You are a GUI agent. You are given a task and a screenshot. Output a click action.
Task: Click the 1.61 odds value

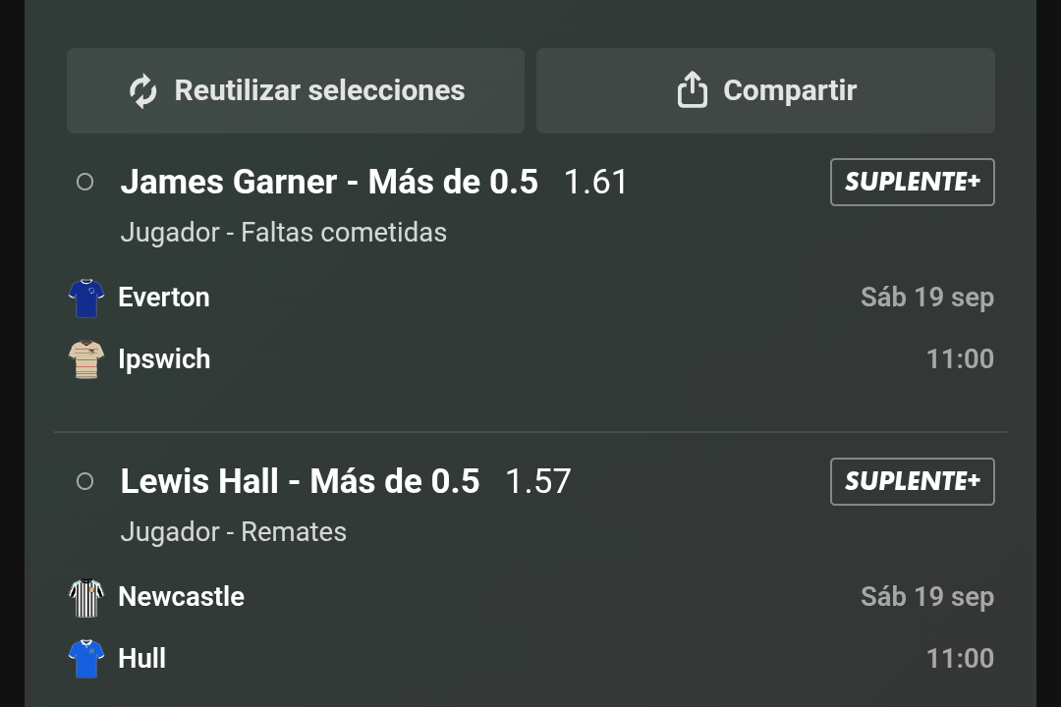coord(595,182)
